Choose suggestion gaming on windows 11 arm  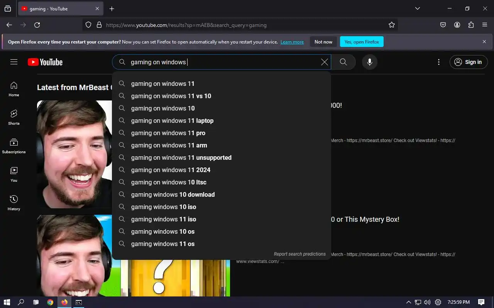(x=222, y=145)
